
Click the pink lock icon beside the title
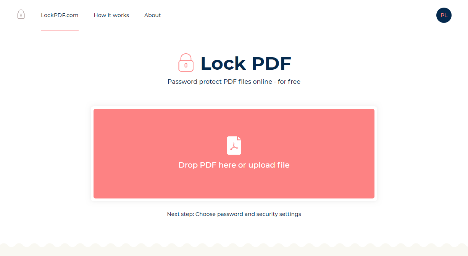pos(186,63)
